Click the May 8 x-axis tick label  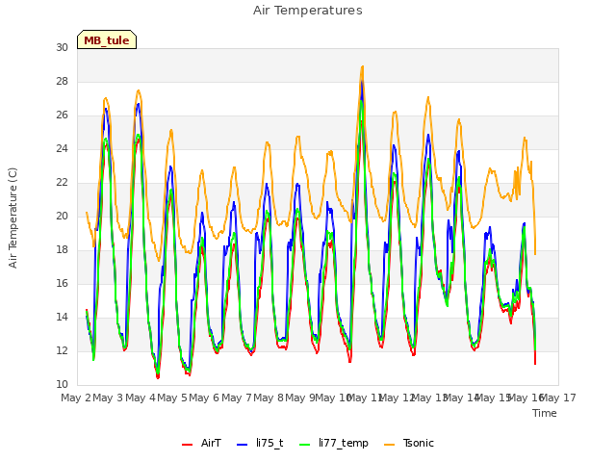(x=269, y=398)
